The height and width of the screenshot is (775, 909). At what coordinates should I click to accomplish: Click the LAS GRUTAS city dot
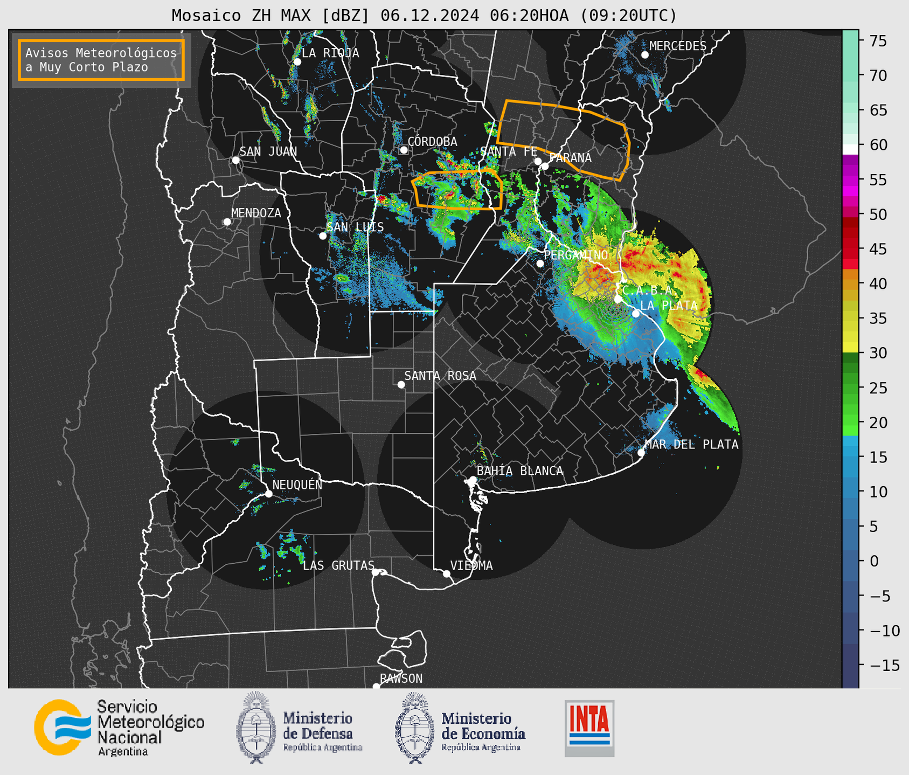[376, 572]
